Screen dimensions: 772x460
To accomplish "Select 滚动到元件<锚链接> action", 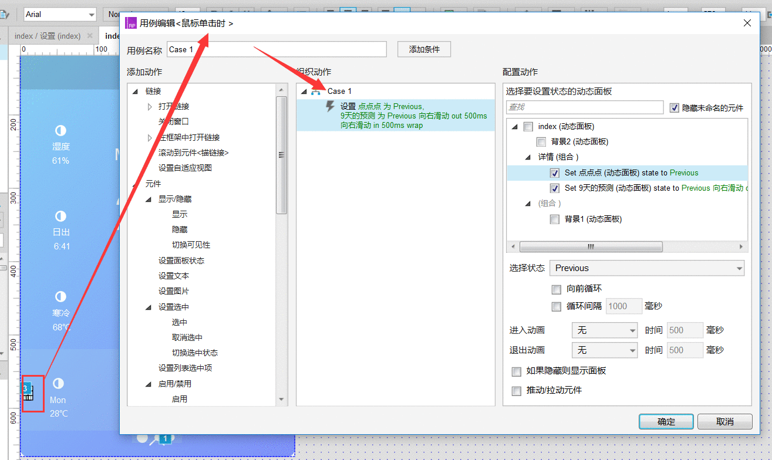I will 193,153.
